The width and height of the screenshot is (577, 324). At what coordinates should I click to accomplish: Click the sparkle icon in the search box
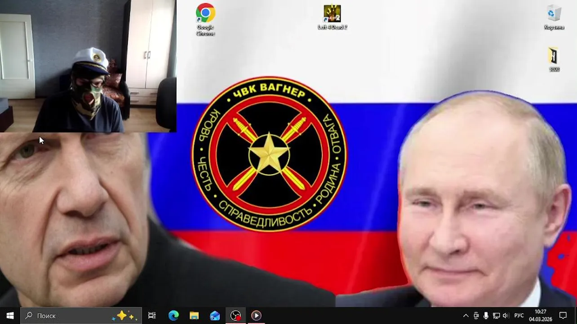[x=124, y=316]
